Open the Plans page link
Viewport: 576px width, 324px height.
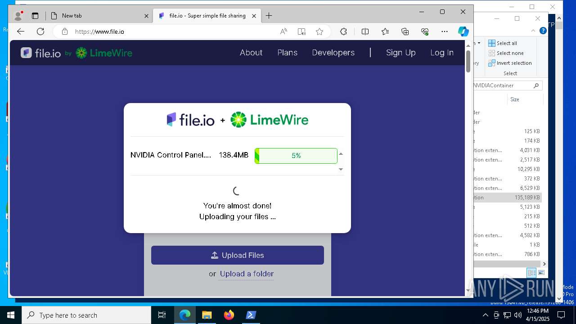click(x=288, y=53)
